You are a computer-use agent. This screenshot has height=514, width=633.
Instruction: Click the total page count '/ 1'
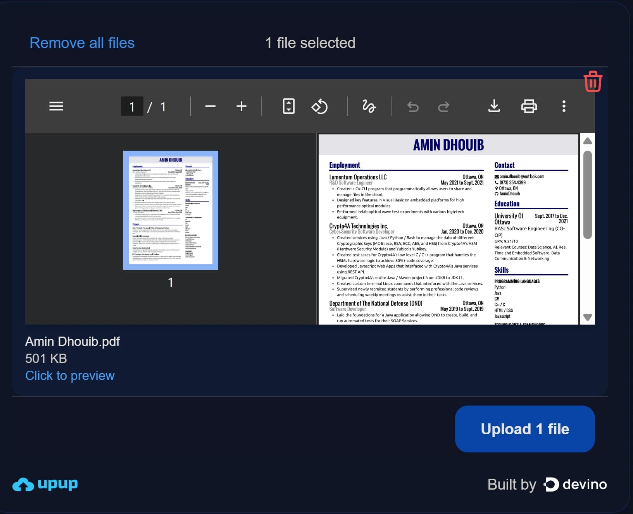[157, 107]
